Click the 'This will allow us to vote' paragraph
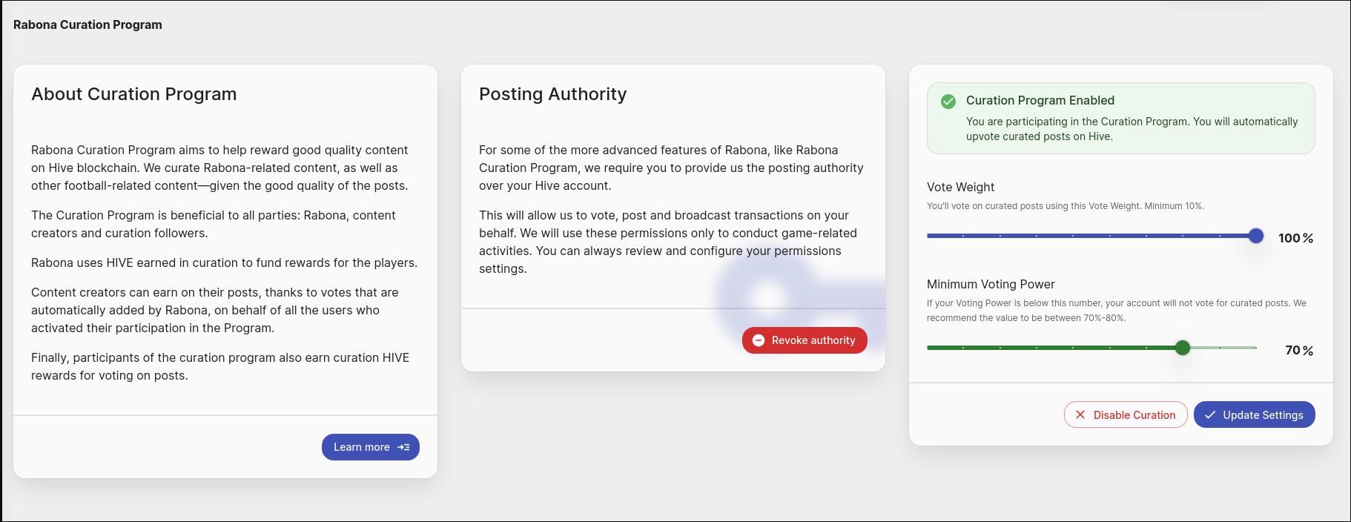Viewport: 1351px width, 522px height. [668, 242]
